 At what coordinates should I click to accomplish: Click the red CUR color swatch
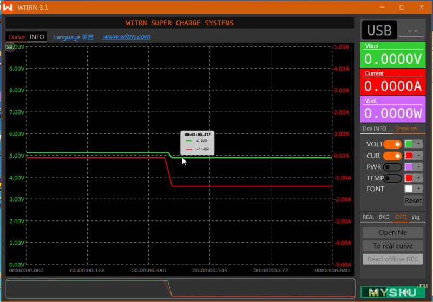point(409,156)
